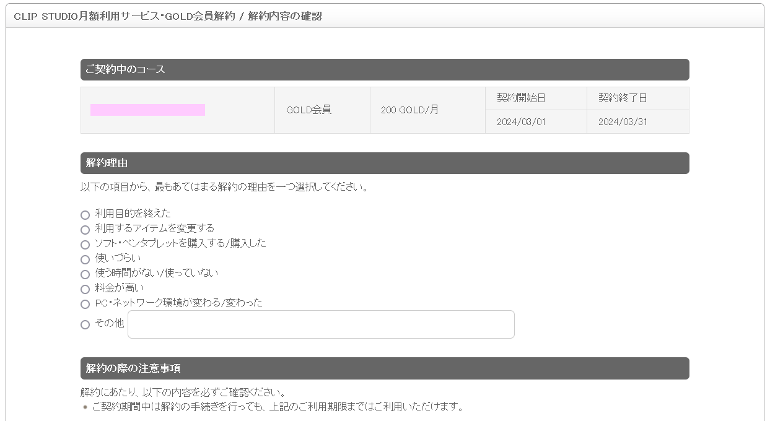Select the "その他" radio button
The width and height of the screenshot is (770, 421).
[85, 324]
